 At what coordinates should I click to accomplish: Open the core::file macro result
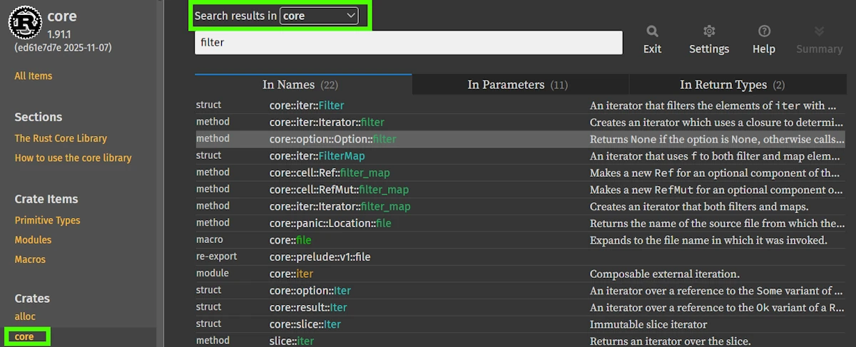click(x=290, y=240)
